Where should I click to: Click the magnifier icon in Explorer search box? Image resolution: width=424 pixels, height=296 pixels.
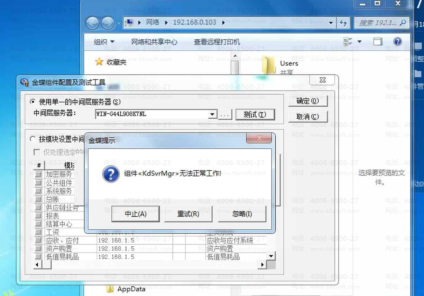[x=403, y=23]
